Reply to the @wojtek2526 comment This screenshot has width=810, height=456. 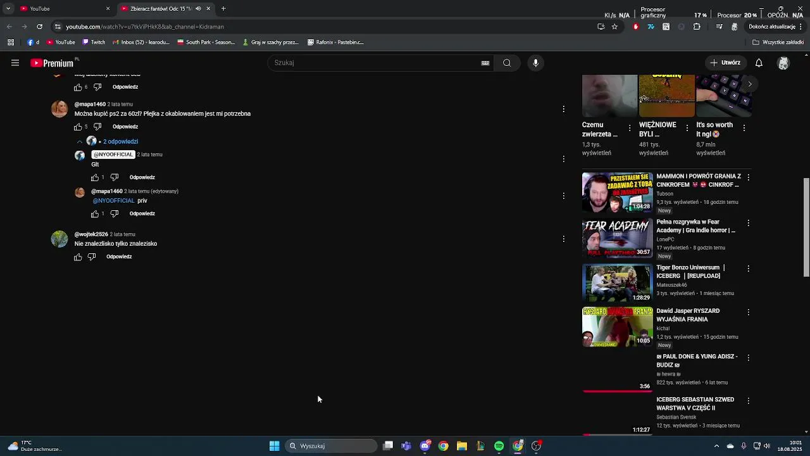pyautogui.click(x=119, y=256)
